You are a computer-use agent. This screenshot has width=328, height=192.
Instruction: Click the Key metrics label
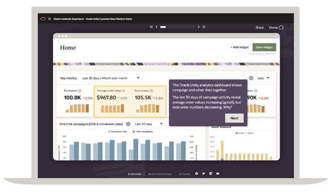click(x=69, y=78)
